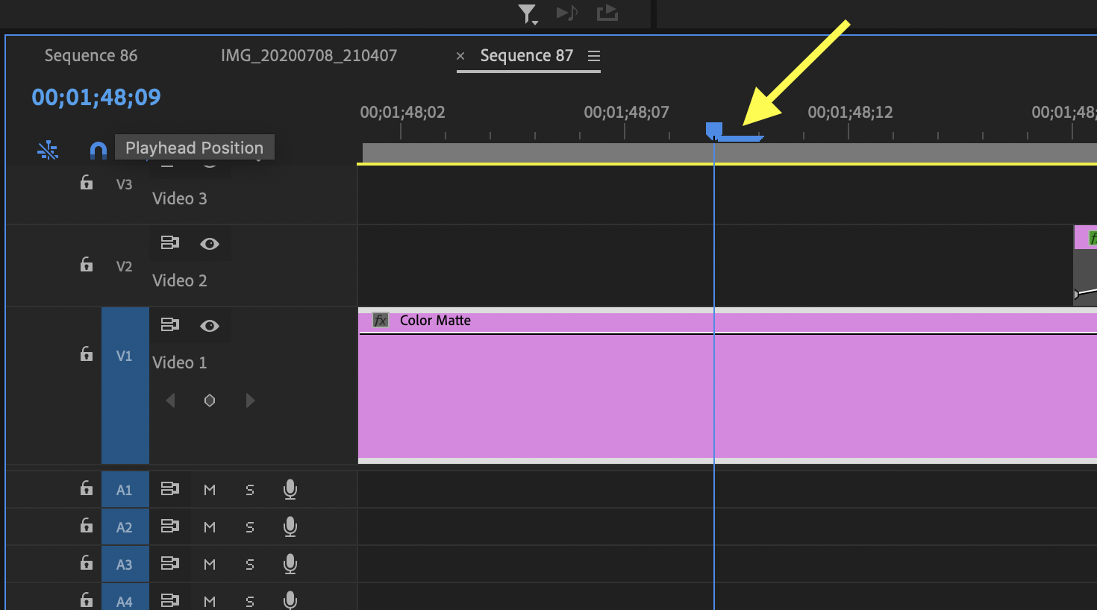
Task: Open the Sequence 87 panel menu
Action: click(593, 55)
